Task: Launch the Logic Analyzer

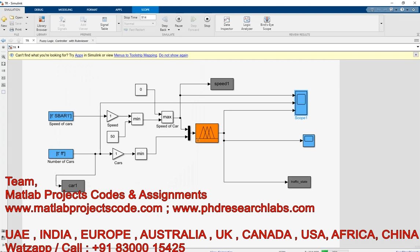Action: coord(247,23)
